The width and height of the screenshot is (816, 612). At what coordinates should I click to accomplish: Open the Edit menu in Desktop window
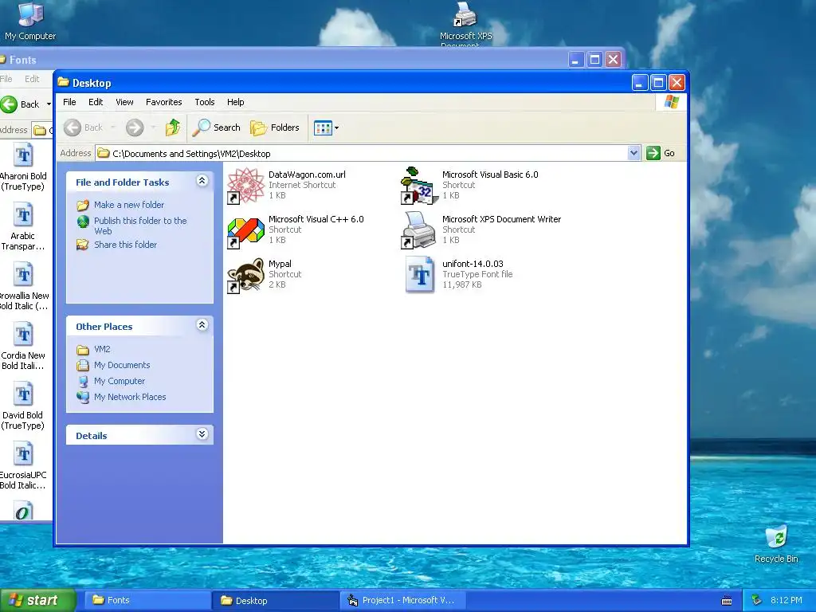[x=96, y=102]
